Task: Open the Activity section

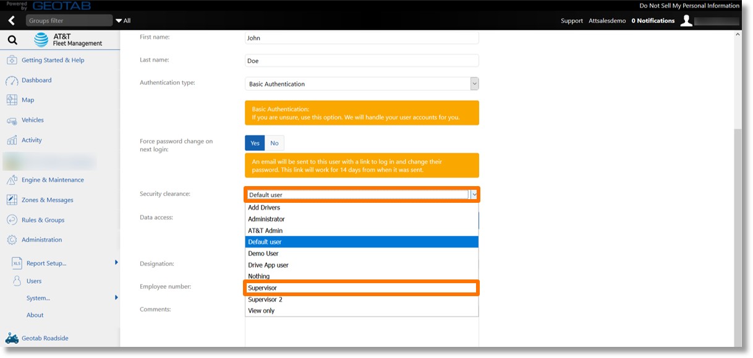Action: coord(32,140)
